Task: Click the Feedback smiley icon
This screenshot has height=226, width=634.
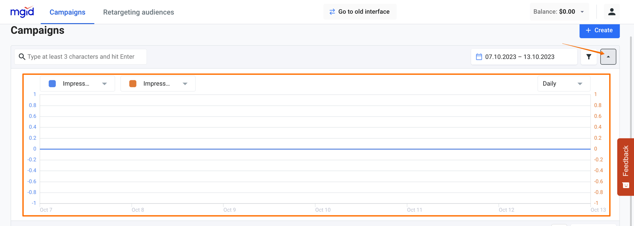Action: click(x=626, y=185)
